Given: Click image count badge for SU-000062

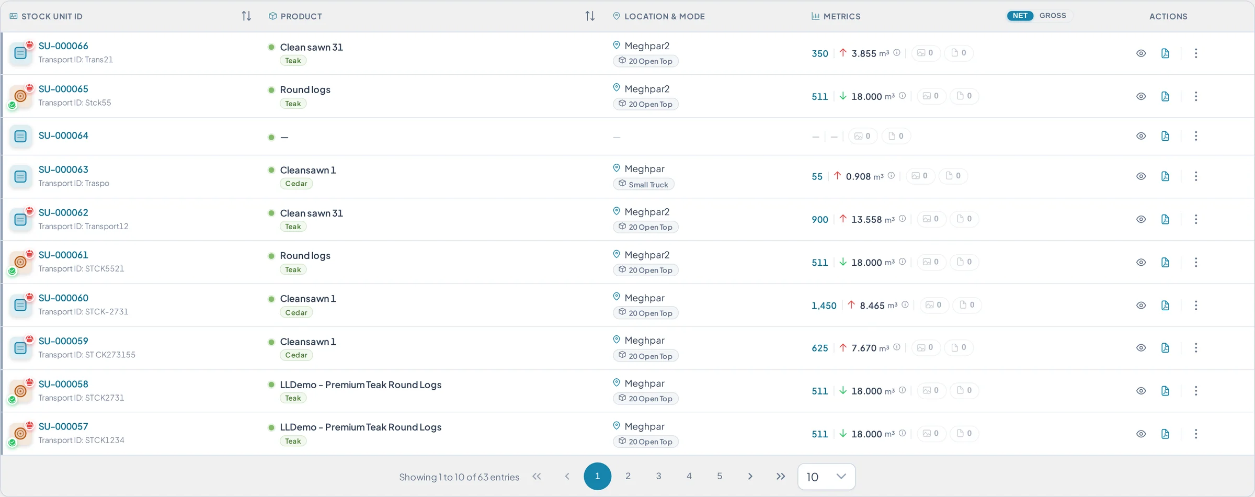Looking at the screenshot, I should click(x=931, y=219).
